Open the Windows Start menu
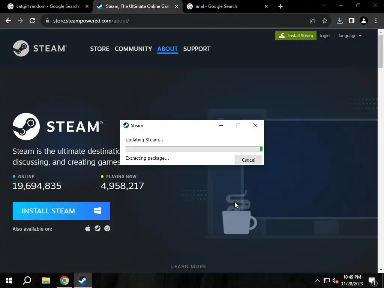 [9, 280]
